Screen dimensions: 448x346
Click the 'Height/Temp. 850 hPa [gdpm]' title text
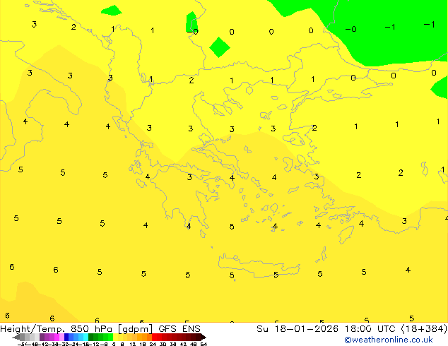pyautogui.click(x=76, y=329)
